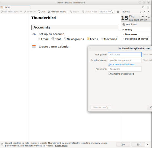Open the Chat toolbar button
This screenshot has height=148, width=152.
[x=42, y=12]
